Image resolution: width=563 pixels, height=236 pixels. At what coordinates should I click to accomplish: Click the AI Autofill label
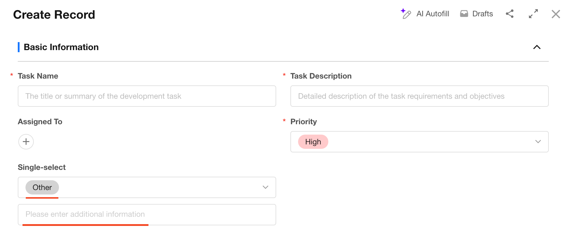(x=433, y=14)
